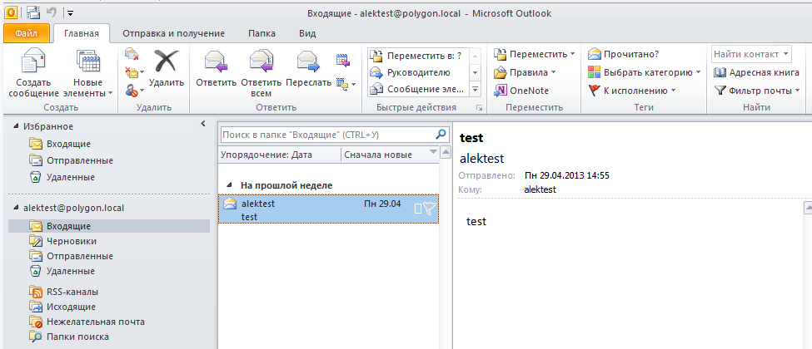Flag the alektest message for follow-up
This screenshot has width=812, height=349.
tap(430, 209)
